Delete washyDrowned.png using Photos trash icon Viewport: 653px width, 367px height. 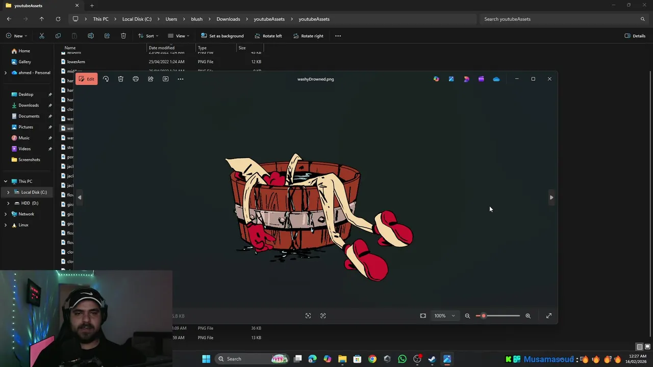click(x=120, y=79)
